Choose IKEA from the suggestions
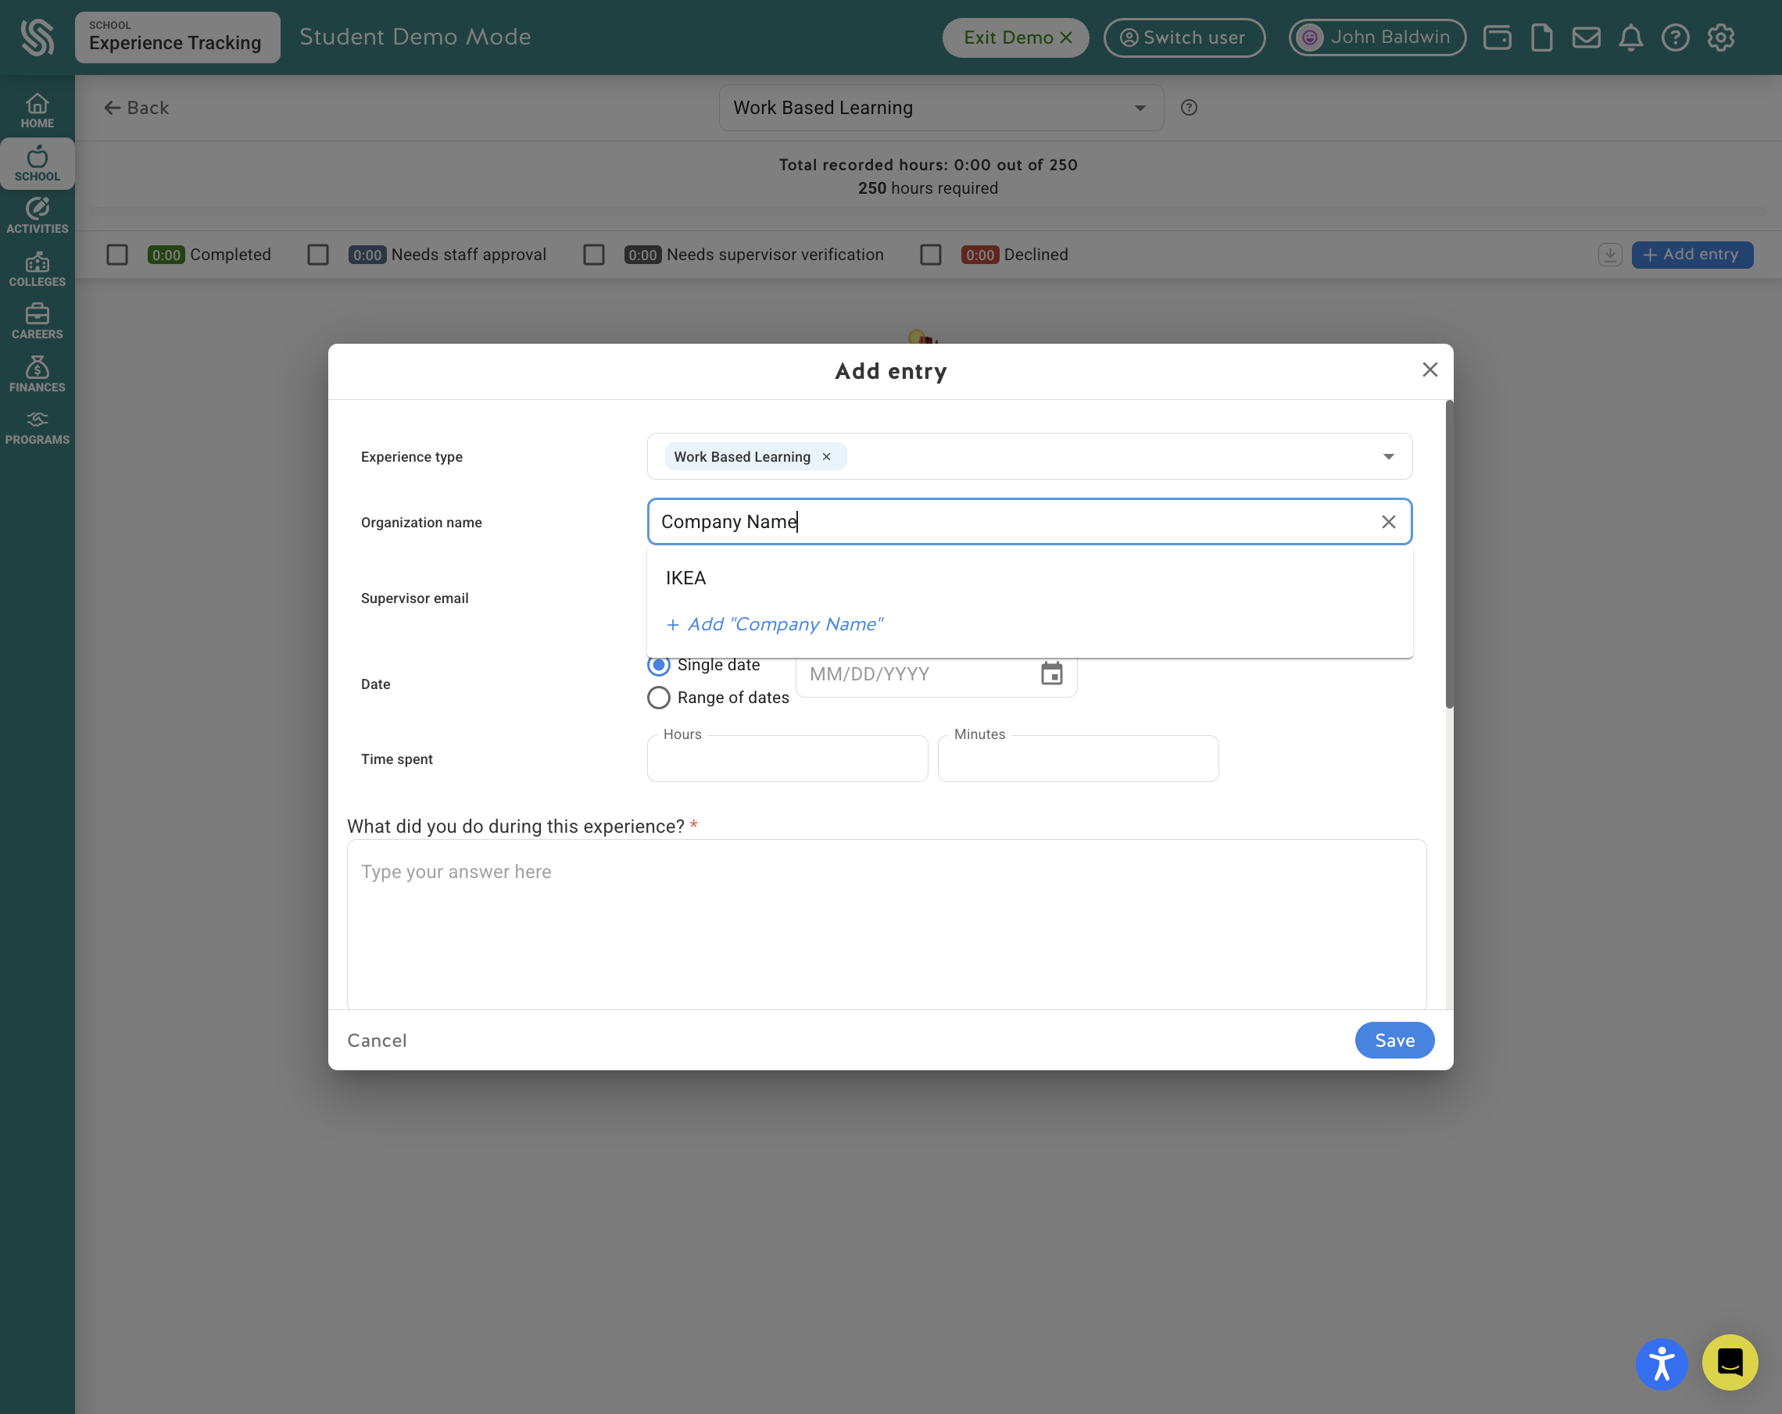Image resolution: width=1782 pixels, height=1414 pixels. tap(1030, 578)
